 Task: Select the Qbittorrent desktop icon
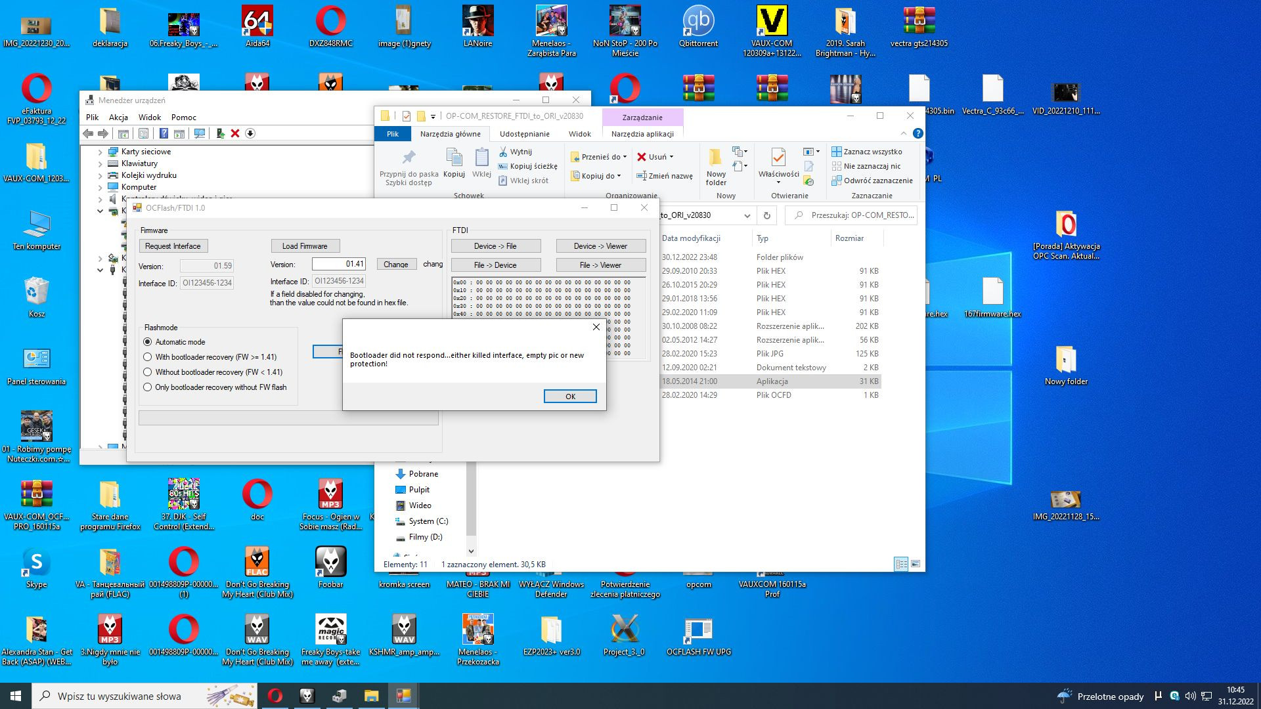(x=698, y=27)
